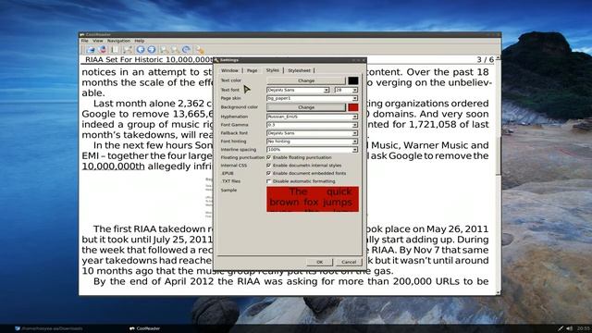
Task: Open the File menu
Action: (84, 41)
